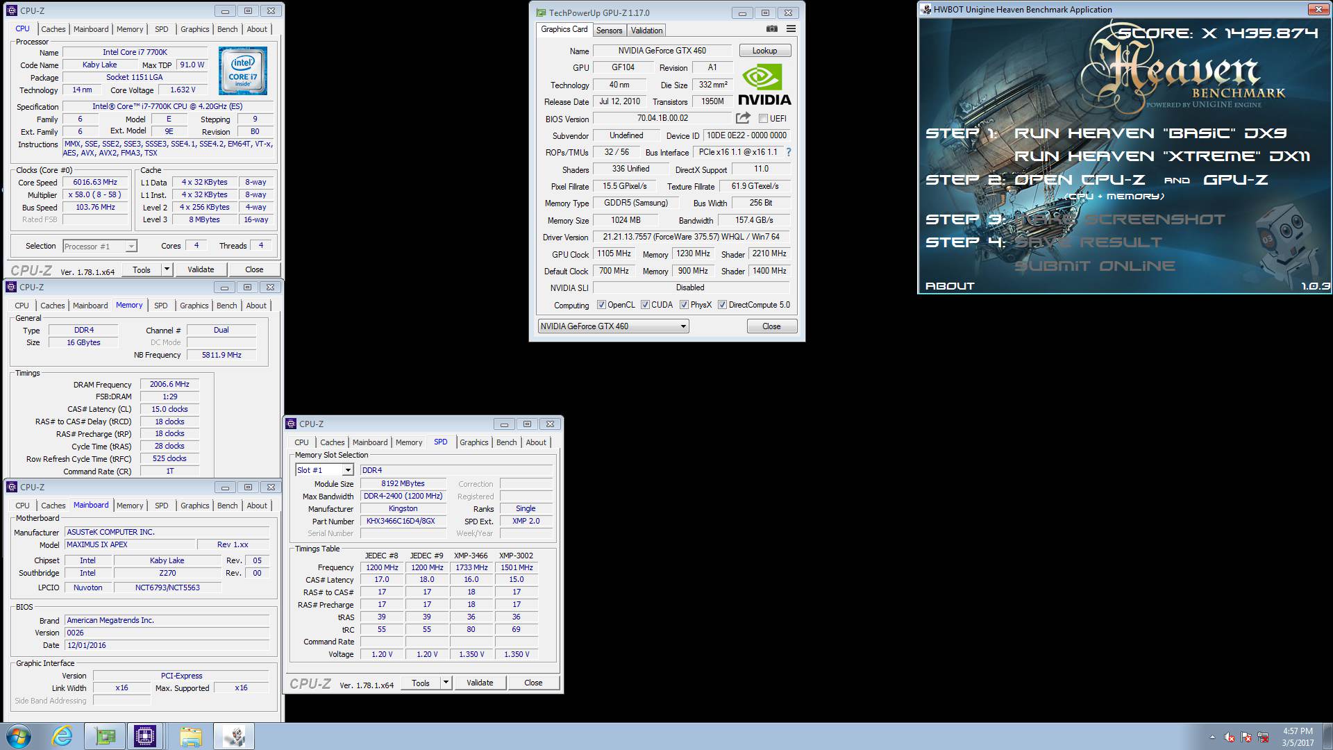Open the Processor #1 selection dropdown

100,246
